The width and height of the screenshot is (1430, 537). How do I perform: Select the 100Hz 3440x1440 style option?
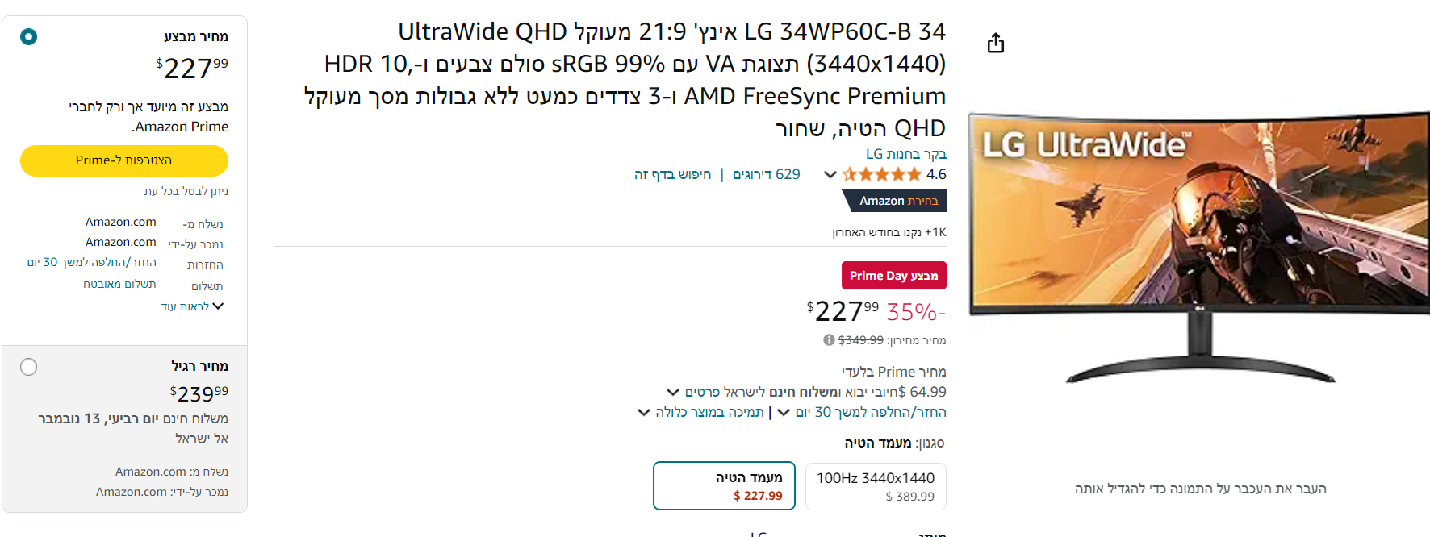click(875, 486)
